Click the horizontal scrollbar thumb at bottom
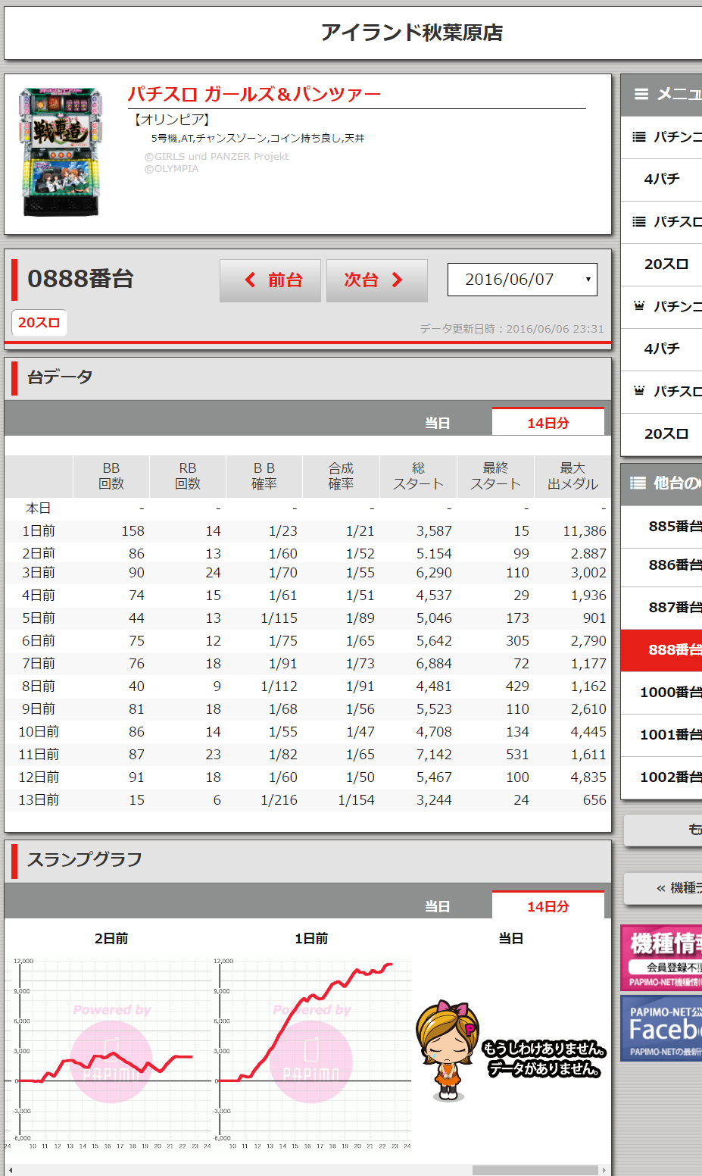Screen dimensions: 702x1176 (x=535, y=1170)
